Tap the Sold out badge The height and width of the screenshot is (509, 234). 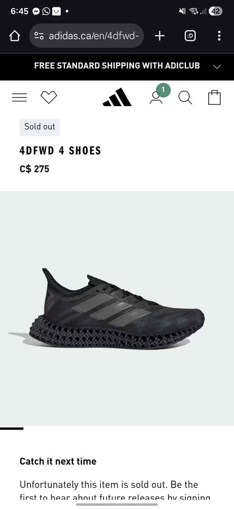point(40,127)
